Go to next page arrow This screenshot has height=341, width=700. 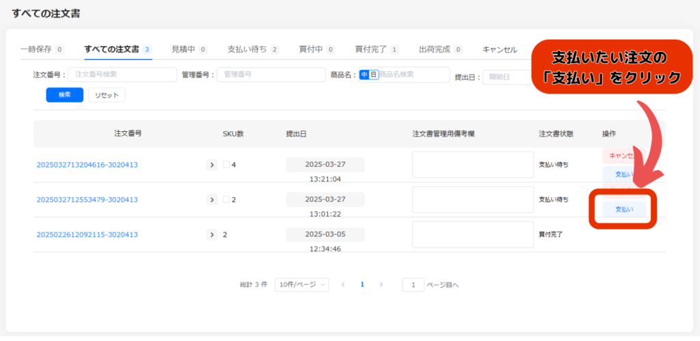point(381,284)
